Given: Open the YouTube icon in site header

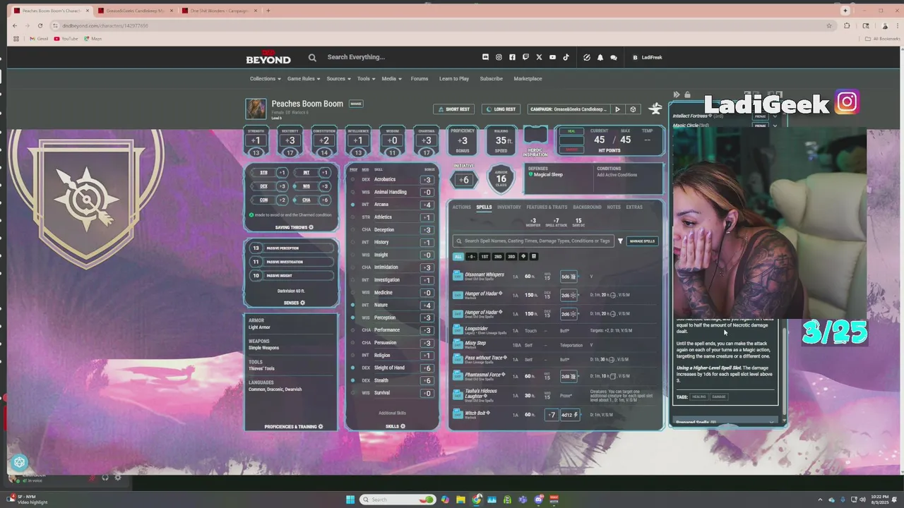Looking at the screenshot, I should click(552, 57).
